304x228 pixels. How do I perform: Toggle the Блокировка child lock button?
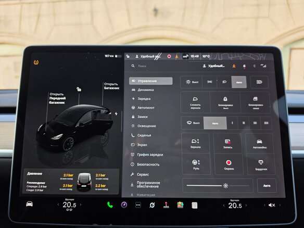(x=225, y=103)
